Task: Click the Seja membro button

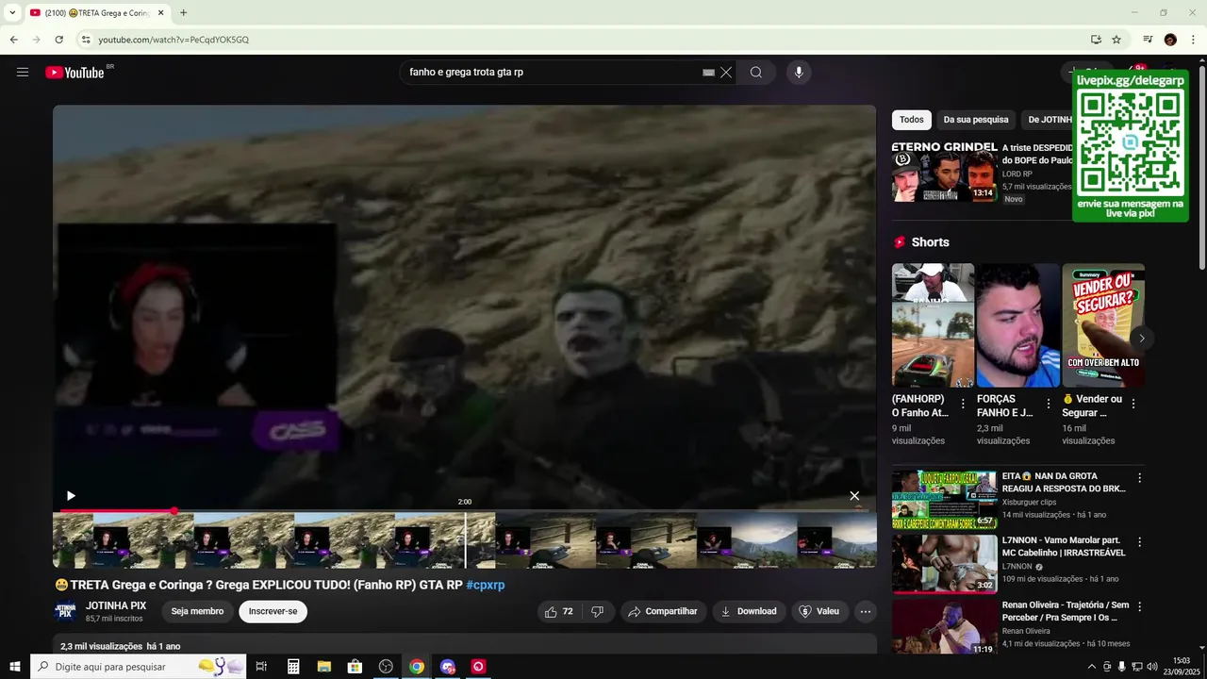Action: click(197, 611)
